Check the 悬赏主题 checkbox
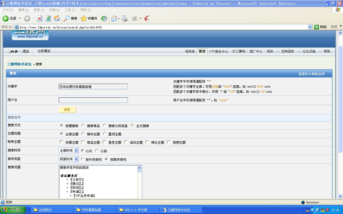The width and height of the screenshot is (343, 214). (105, 142)
